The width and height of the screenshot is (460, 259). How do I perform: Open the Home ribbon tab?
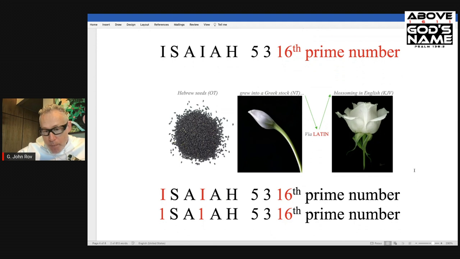(93, 25)
